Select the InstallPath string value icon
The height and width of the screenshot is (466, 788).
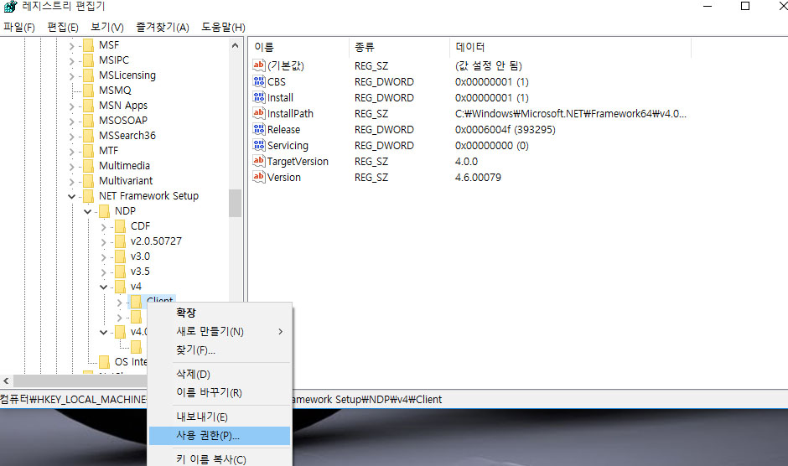coord(259,114)
